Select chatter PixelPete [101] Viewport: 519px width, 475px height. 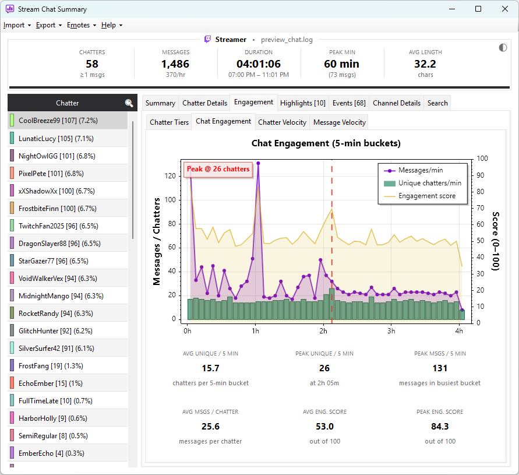pos(68,174)
